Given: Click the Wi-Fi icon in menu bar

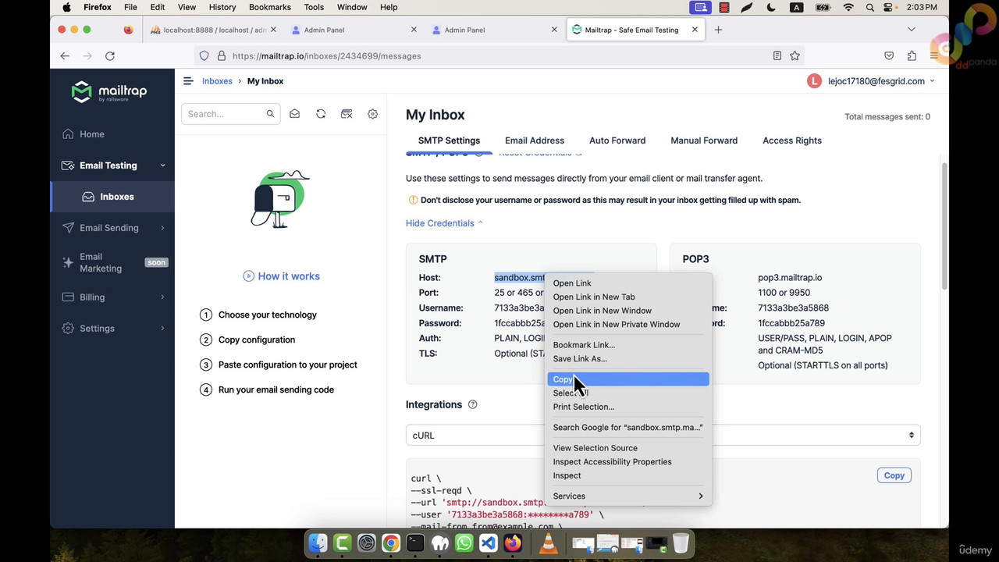Looking at the screenshot, I should [848, 7].
